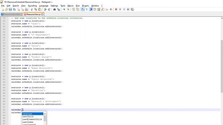Toggle file Monitoring with the eye icon

pos(111,9)
